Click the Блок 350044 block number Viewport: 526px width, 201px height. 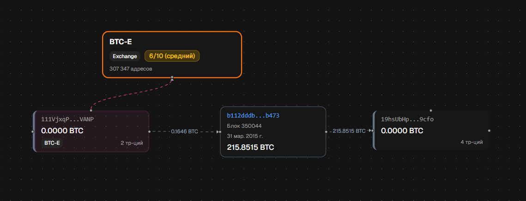[244, 126]
